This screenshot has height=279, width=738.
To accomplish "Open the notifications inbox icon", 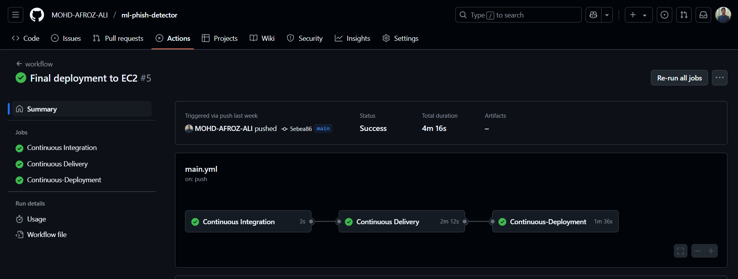I will click(703, 15).
